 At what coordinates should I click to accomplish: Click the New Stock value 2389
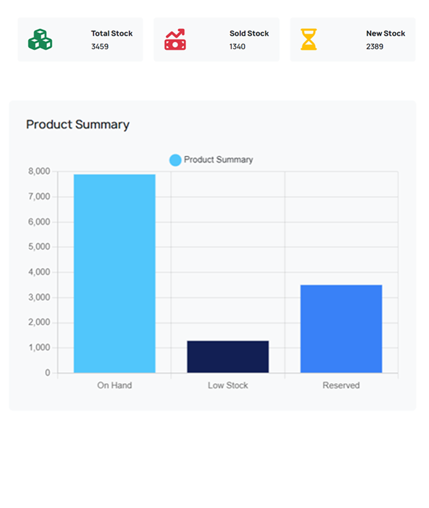click(375, 46)
